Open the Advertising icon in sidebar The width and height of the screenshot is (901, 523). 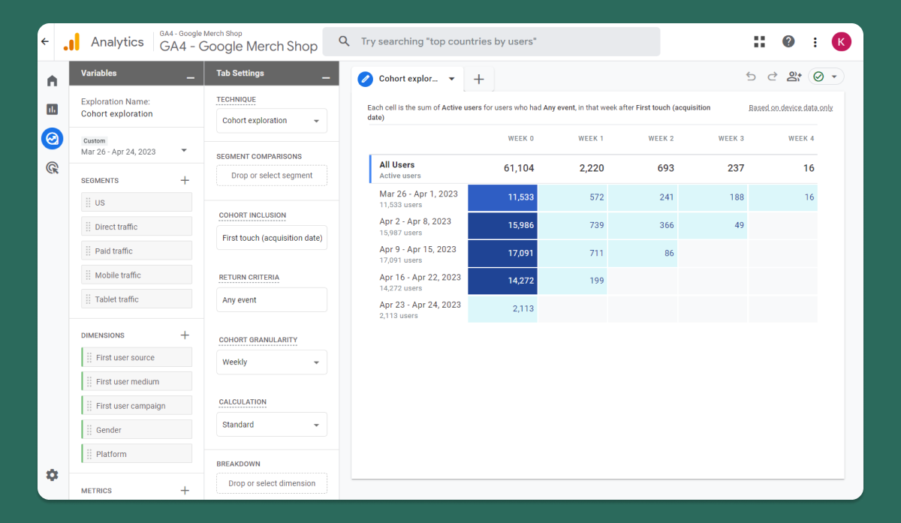click(52, 168)
